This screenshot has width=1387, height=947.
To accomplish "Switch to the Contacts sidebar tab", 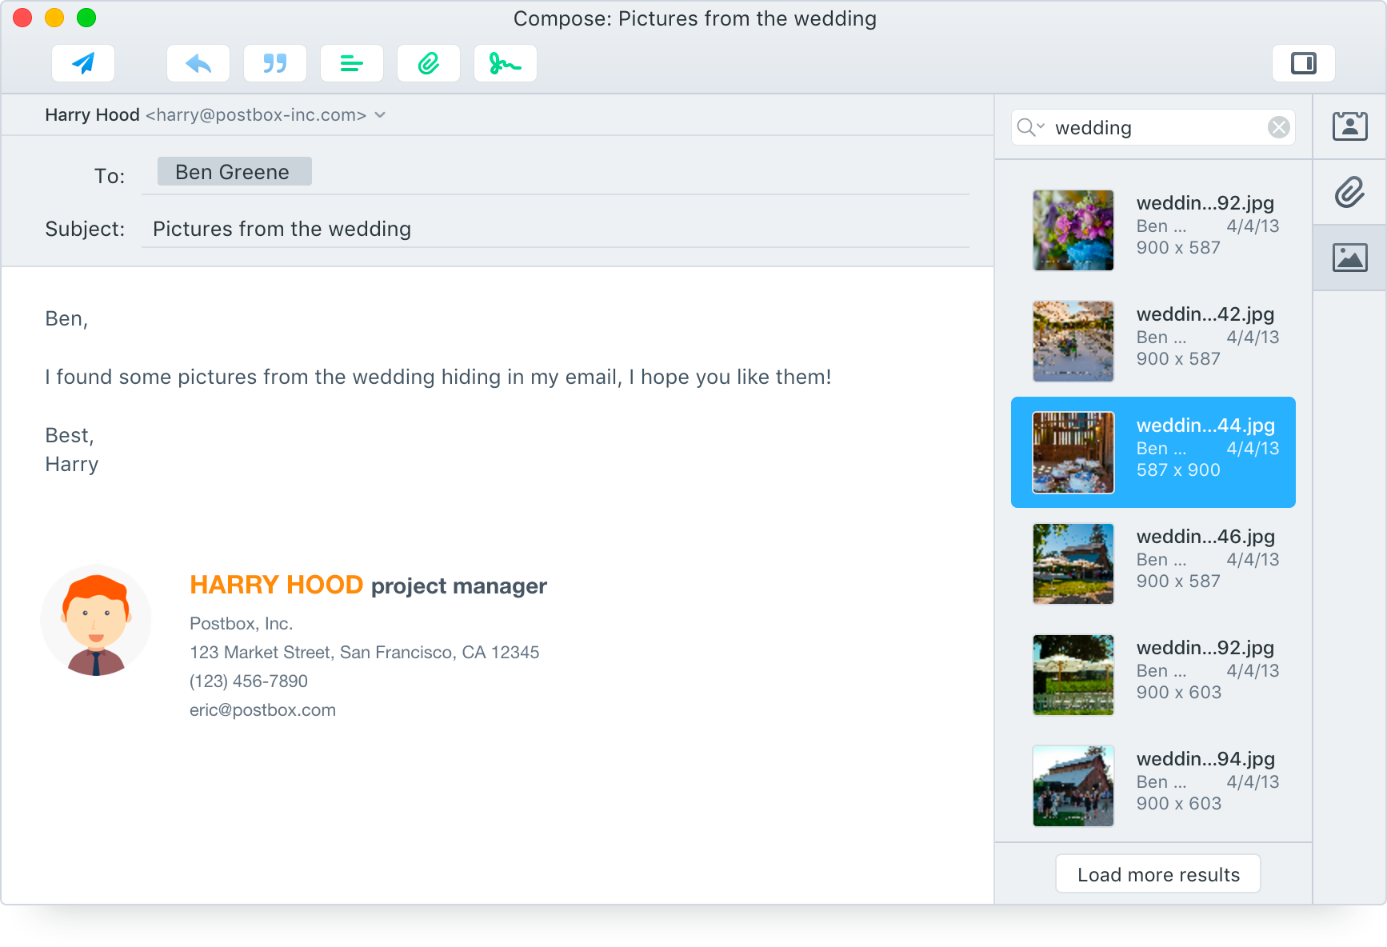I will click(x=1350, y=125).
